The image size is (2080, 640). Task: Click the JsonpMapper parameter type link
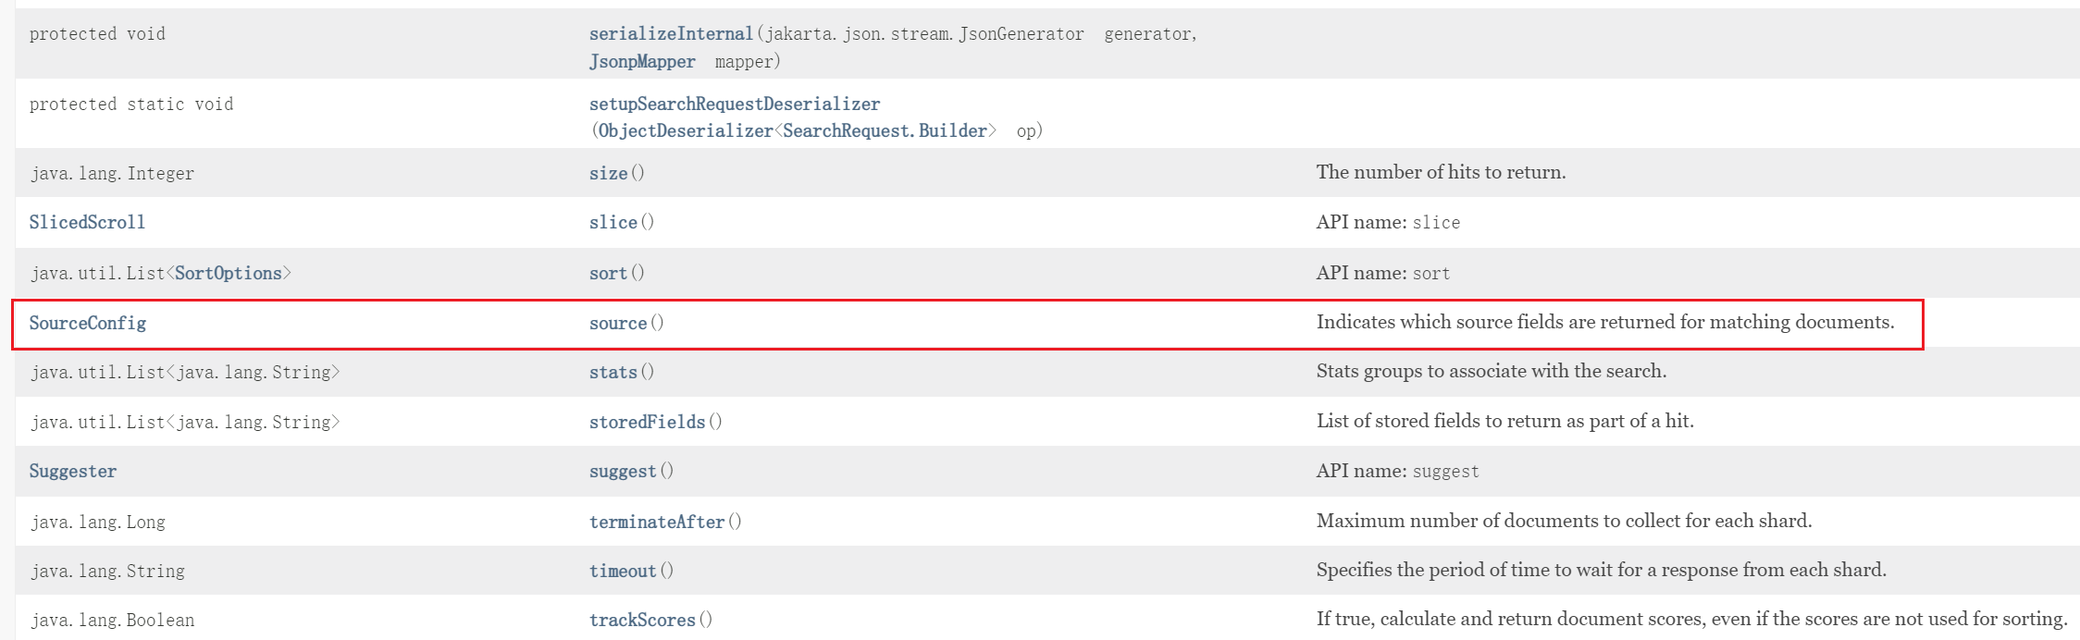[642, 62]
